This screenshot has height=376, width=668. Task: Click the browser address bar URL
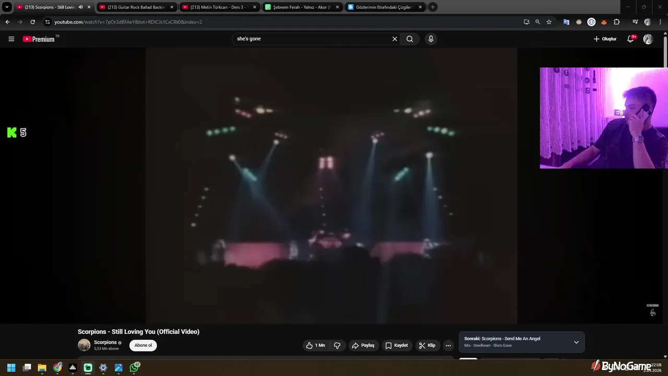point(128,22)
